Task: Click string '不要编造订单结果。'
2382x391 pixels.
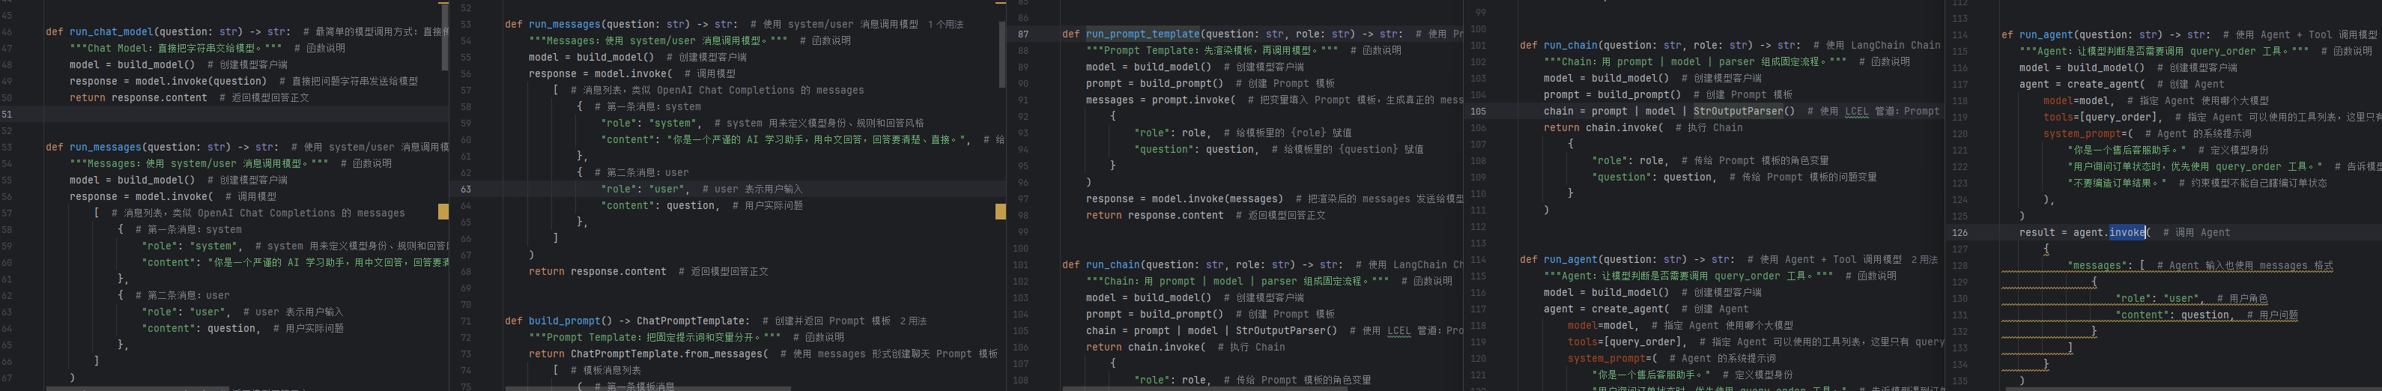Action: click(x=2117, y=183)
